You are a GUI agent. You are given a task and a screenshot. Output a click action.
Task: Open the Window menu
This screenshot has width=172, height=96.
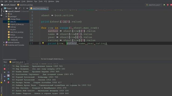51,1
